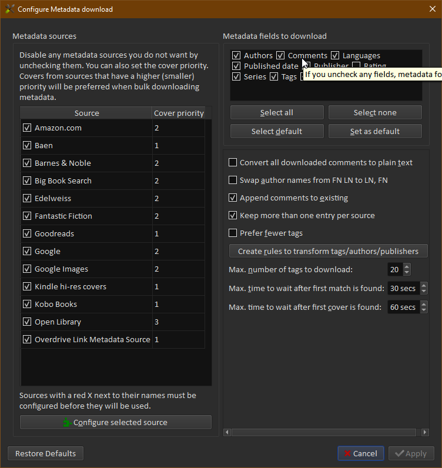
Task: Cancel the metadata download configuration
Action: click(360, 453)
